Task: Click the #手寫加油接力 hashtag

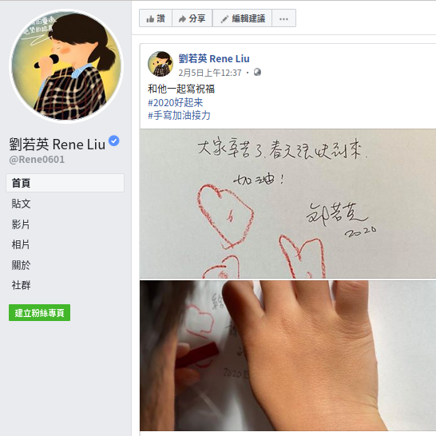Action: tap(179, 115)
